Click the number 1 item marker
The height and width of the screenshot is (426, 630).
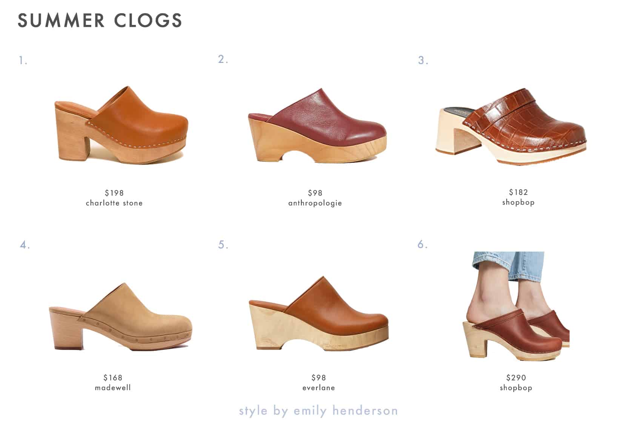23,60
